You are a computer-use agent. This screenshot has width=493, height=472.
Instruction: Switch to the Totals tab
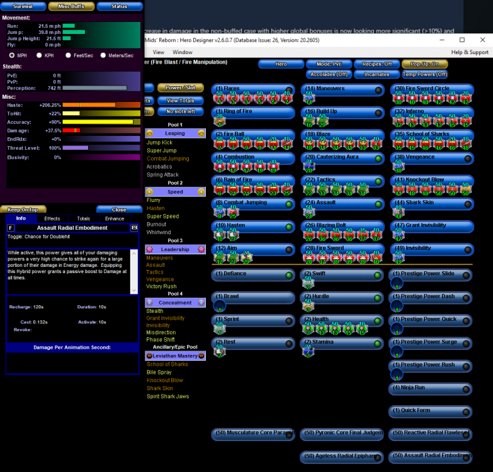[84, 218]
